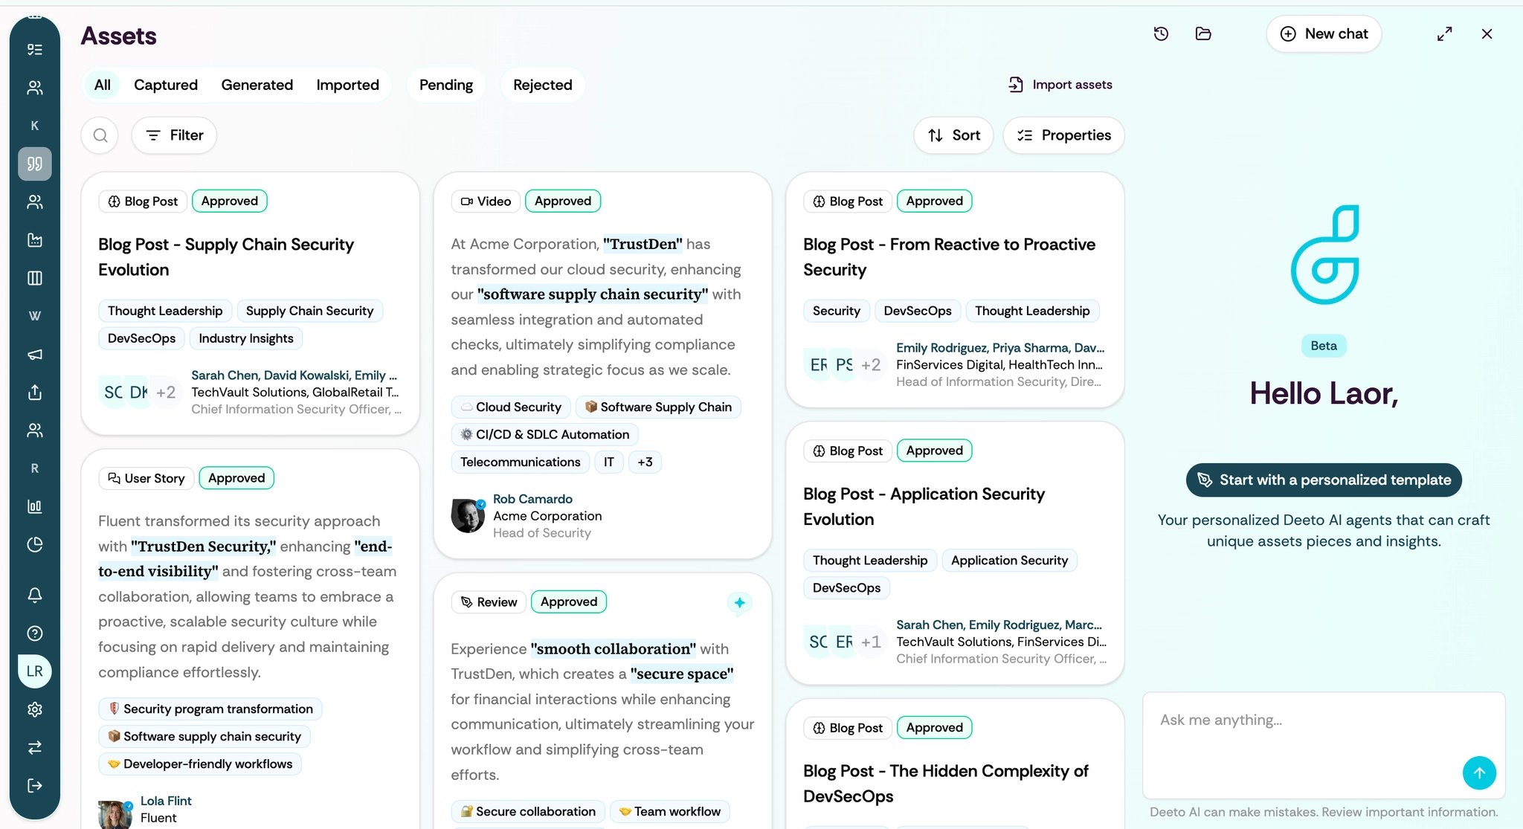Switch to the Imported tab
Viewport: 1523px width, 829px height.
click(348, 85)
